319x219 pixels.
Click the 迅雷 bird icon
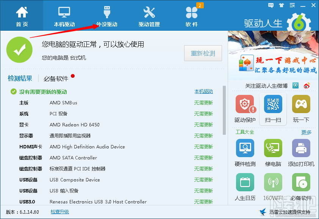[x=263, y=212]
